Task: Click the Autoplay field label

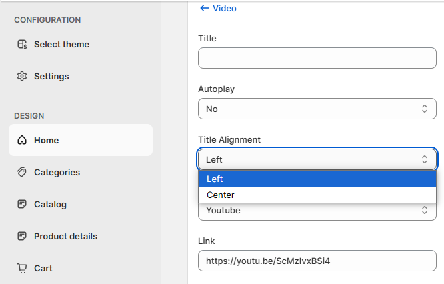Action: 217,89
